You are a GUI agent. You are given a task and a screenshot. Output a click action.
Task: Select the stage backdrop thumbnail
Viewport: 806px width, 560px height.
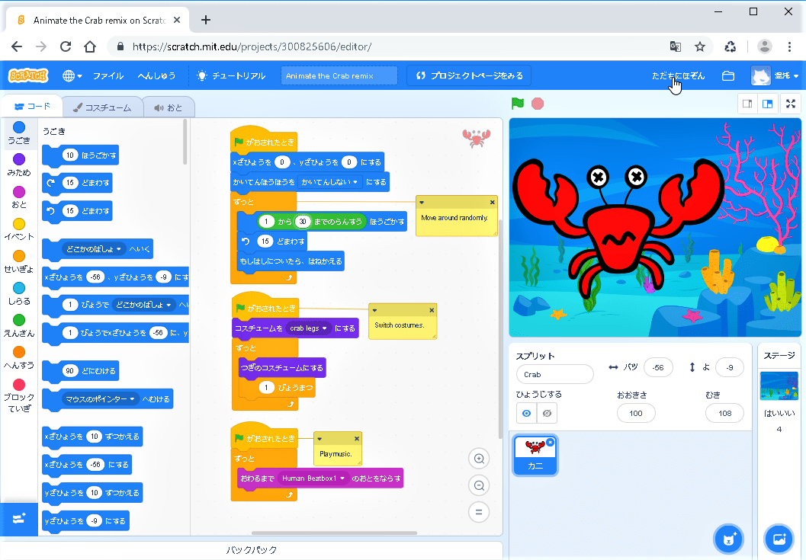pos(779,386)
